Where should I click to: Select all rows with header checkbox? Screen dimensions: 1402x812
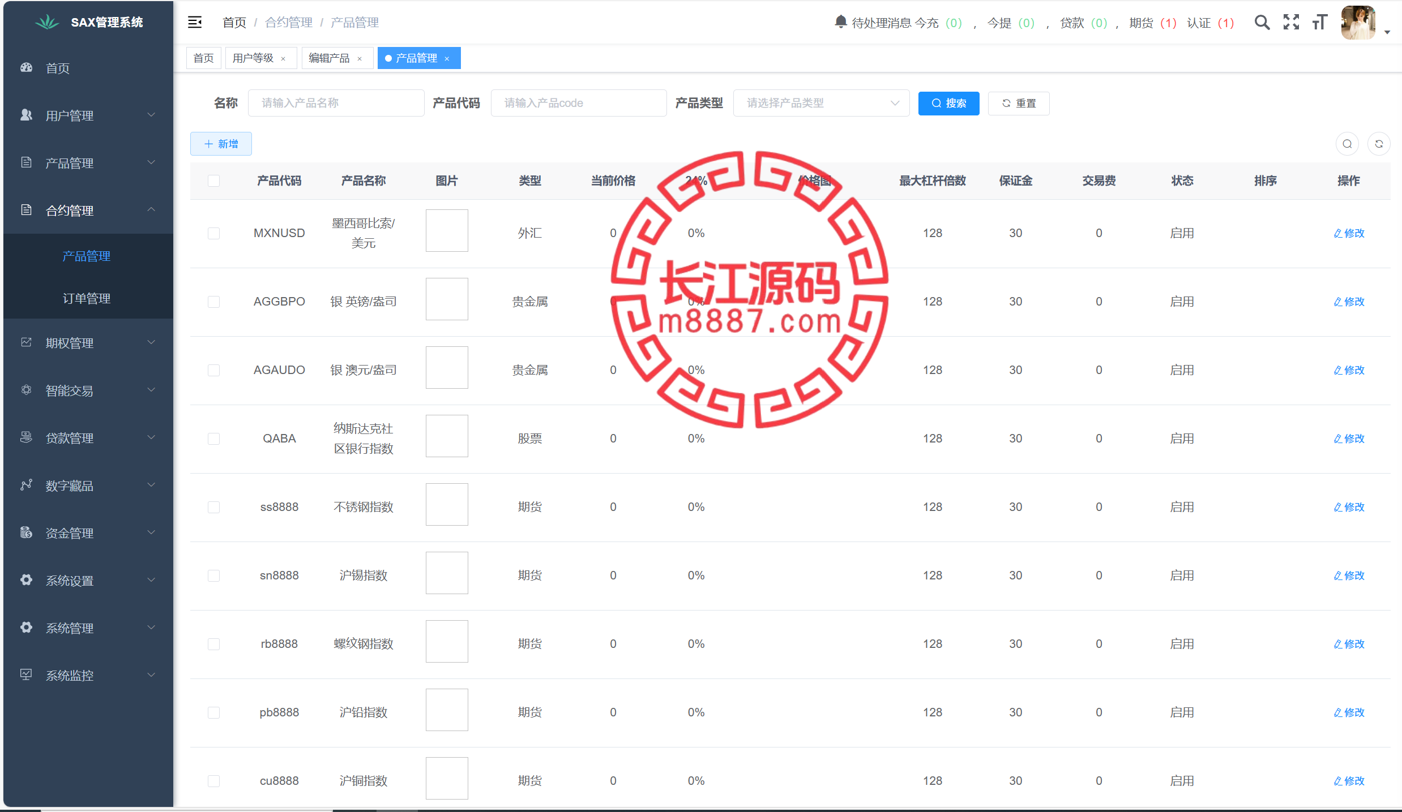point(213,181)
